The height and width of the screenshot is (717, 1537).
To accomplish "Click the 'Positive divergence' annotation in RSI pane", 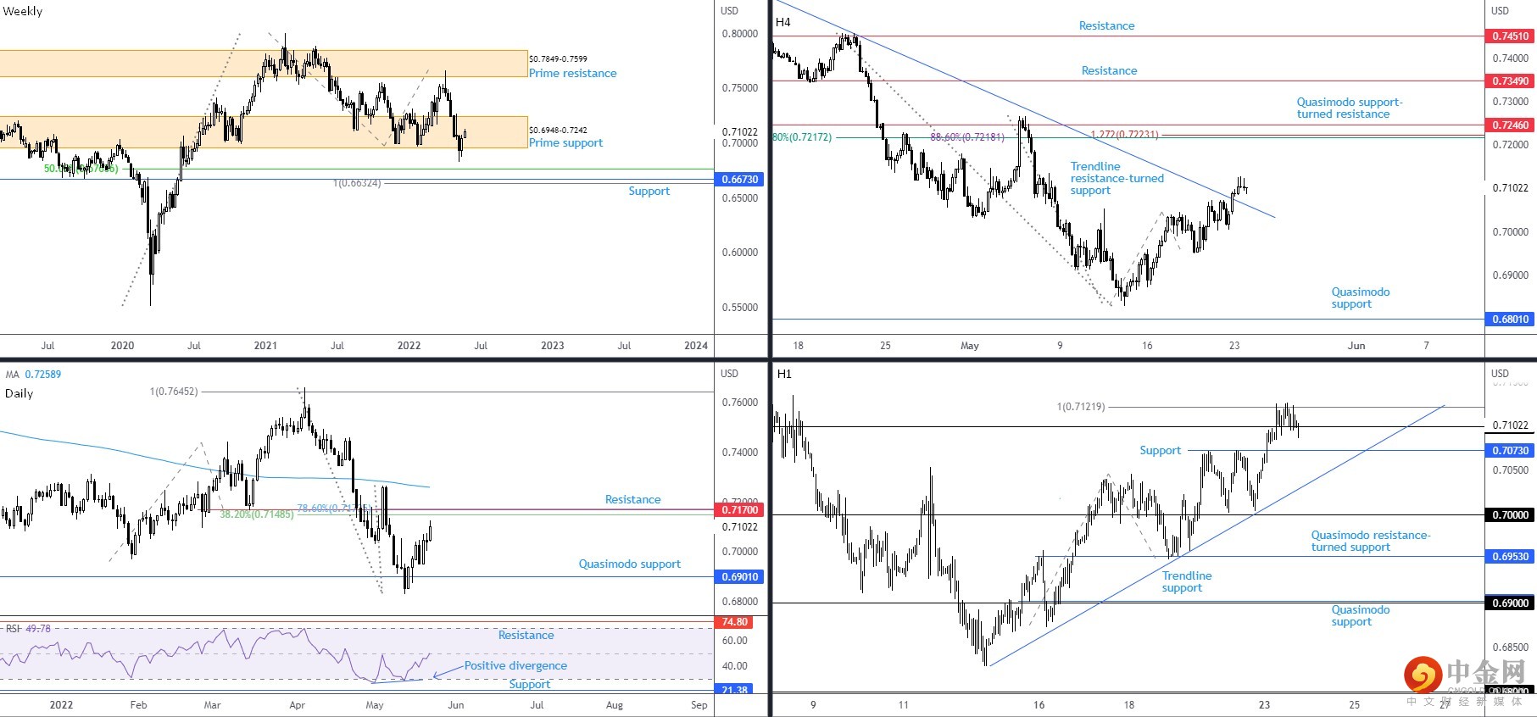I will pos(515,666).
